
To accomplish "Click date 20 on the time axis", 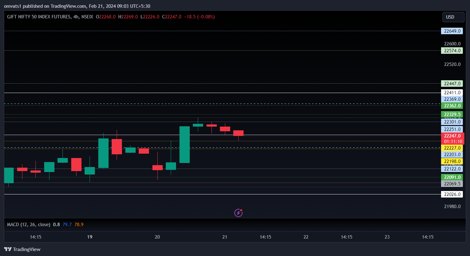I will (x=157, y=237).
